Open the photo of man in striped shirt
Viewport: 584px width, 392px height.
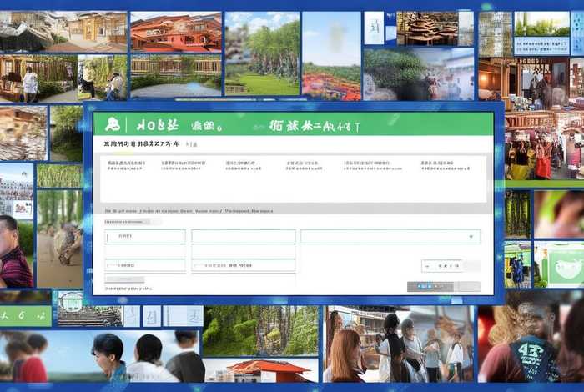(16, 251)
